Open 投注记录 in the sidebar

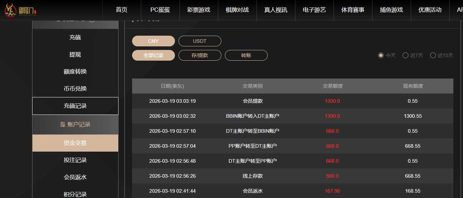click(x=75, y=160)
